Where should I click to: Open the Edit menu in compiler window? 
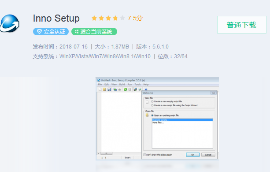pos(107,84)
